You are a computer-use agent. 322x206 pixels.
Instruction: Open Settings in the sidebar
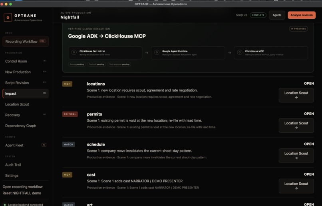tap(26, 175)
